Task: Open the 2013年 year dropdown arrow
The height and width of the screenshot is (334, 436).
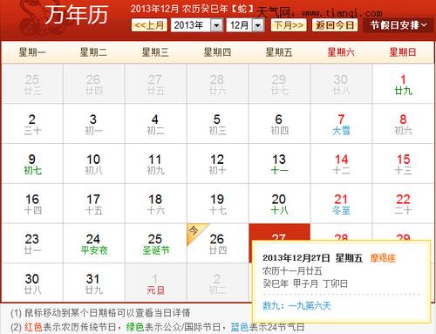Action: pyautogui.click(x=216, y=25)
